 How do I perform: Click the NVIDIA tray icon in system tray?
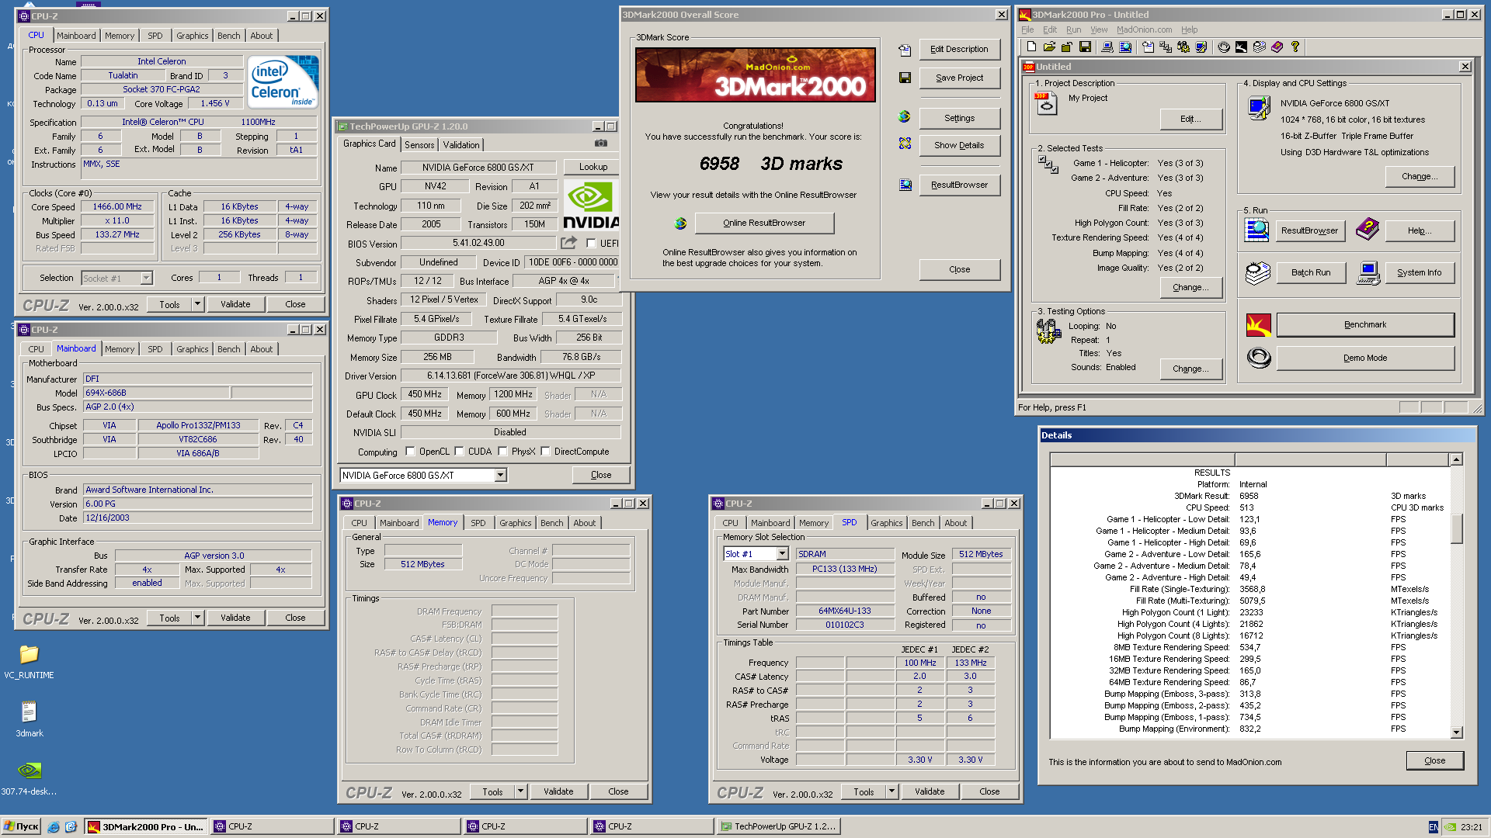coord(1450,827)
